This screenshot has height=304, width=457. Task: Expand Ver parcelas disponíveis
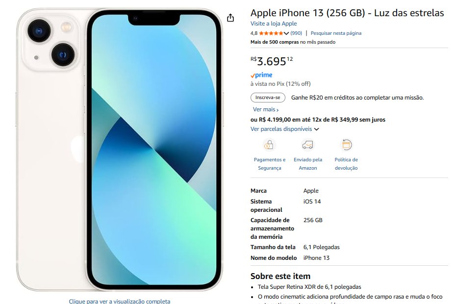click(x=285, y=129)
